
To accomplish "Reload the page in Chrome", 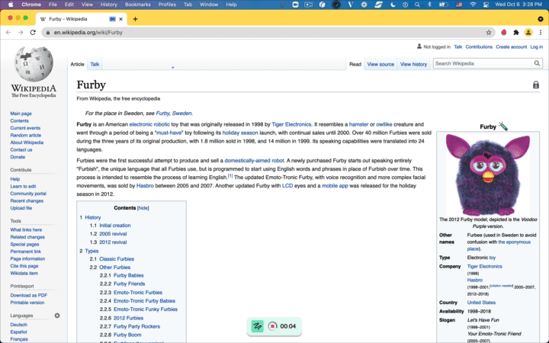I will [x=33, y=32].
